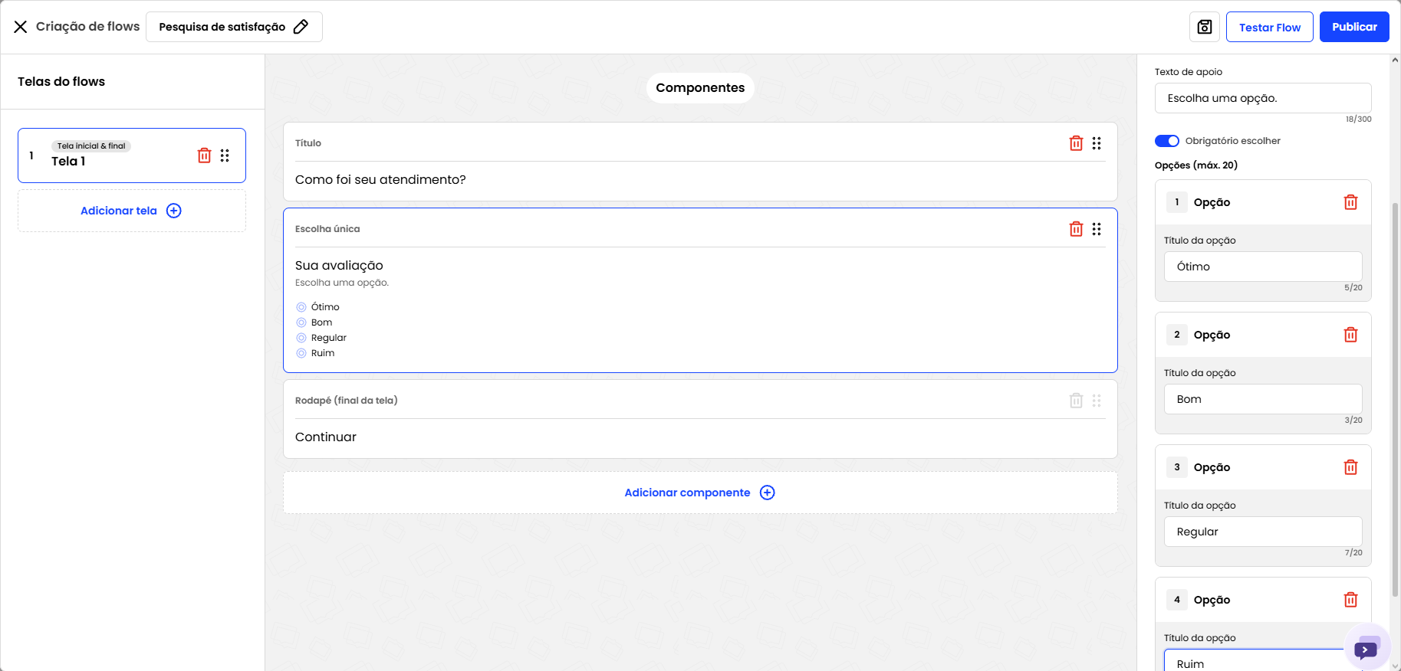This screenshot has height=671, width=1401.
Task: Edit the Texto de apoio field
Action: click(x=1263, y=98)
